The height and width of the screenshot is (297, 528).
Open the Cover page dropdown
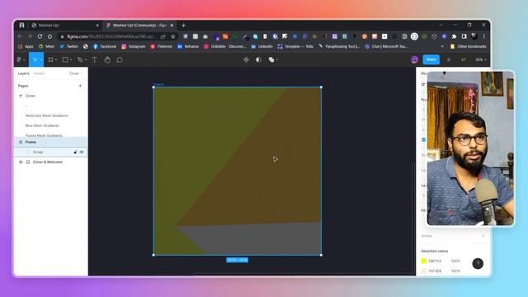point(76,73)
